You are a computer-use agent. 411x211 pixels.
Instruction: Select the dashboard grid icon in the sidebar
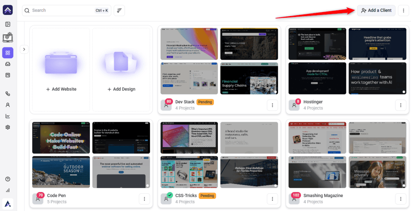[x=8, y=53]
